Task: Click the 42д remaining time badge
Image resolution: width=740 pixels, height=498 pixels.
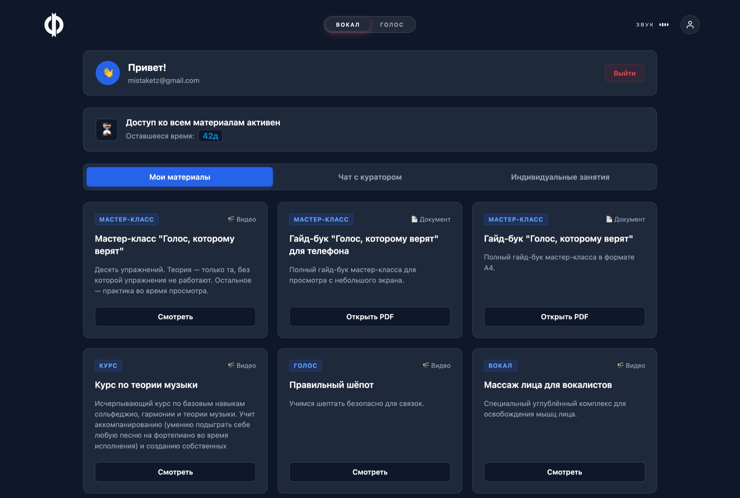Action: (x=210, y=136)
